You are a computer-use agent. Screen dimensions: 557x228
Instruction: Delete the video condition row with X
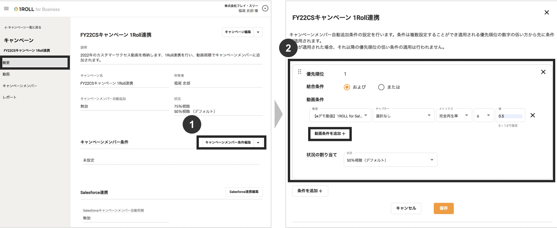click(x=533, y=115)
